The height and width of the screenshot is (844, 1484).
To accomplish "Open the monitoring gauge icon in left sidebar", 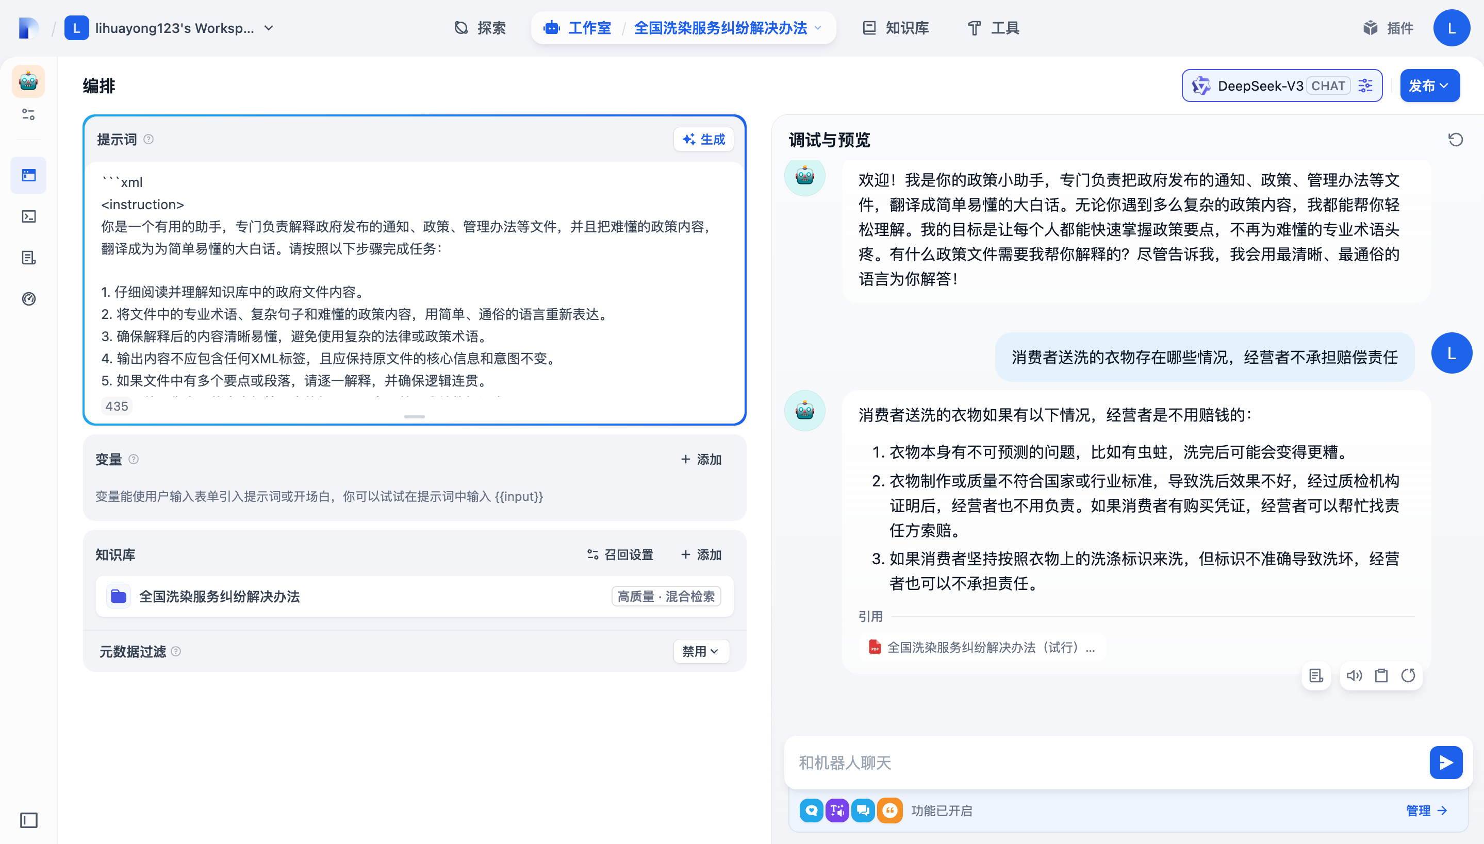I will (28, 298).
